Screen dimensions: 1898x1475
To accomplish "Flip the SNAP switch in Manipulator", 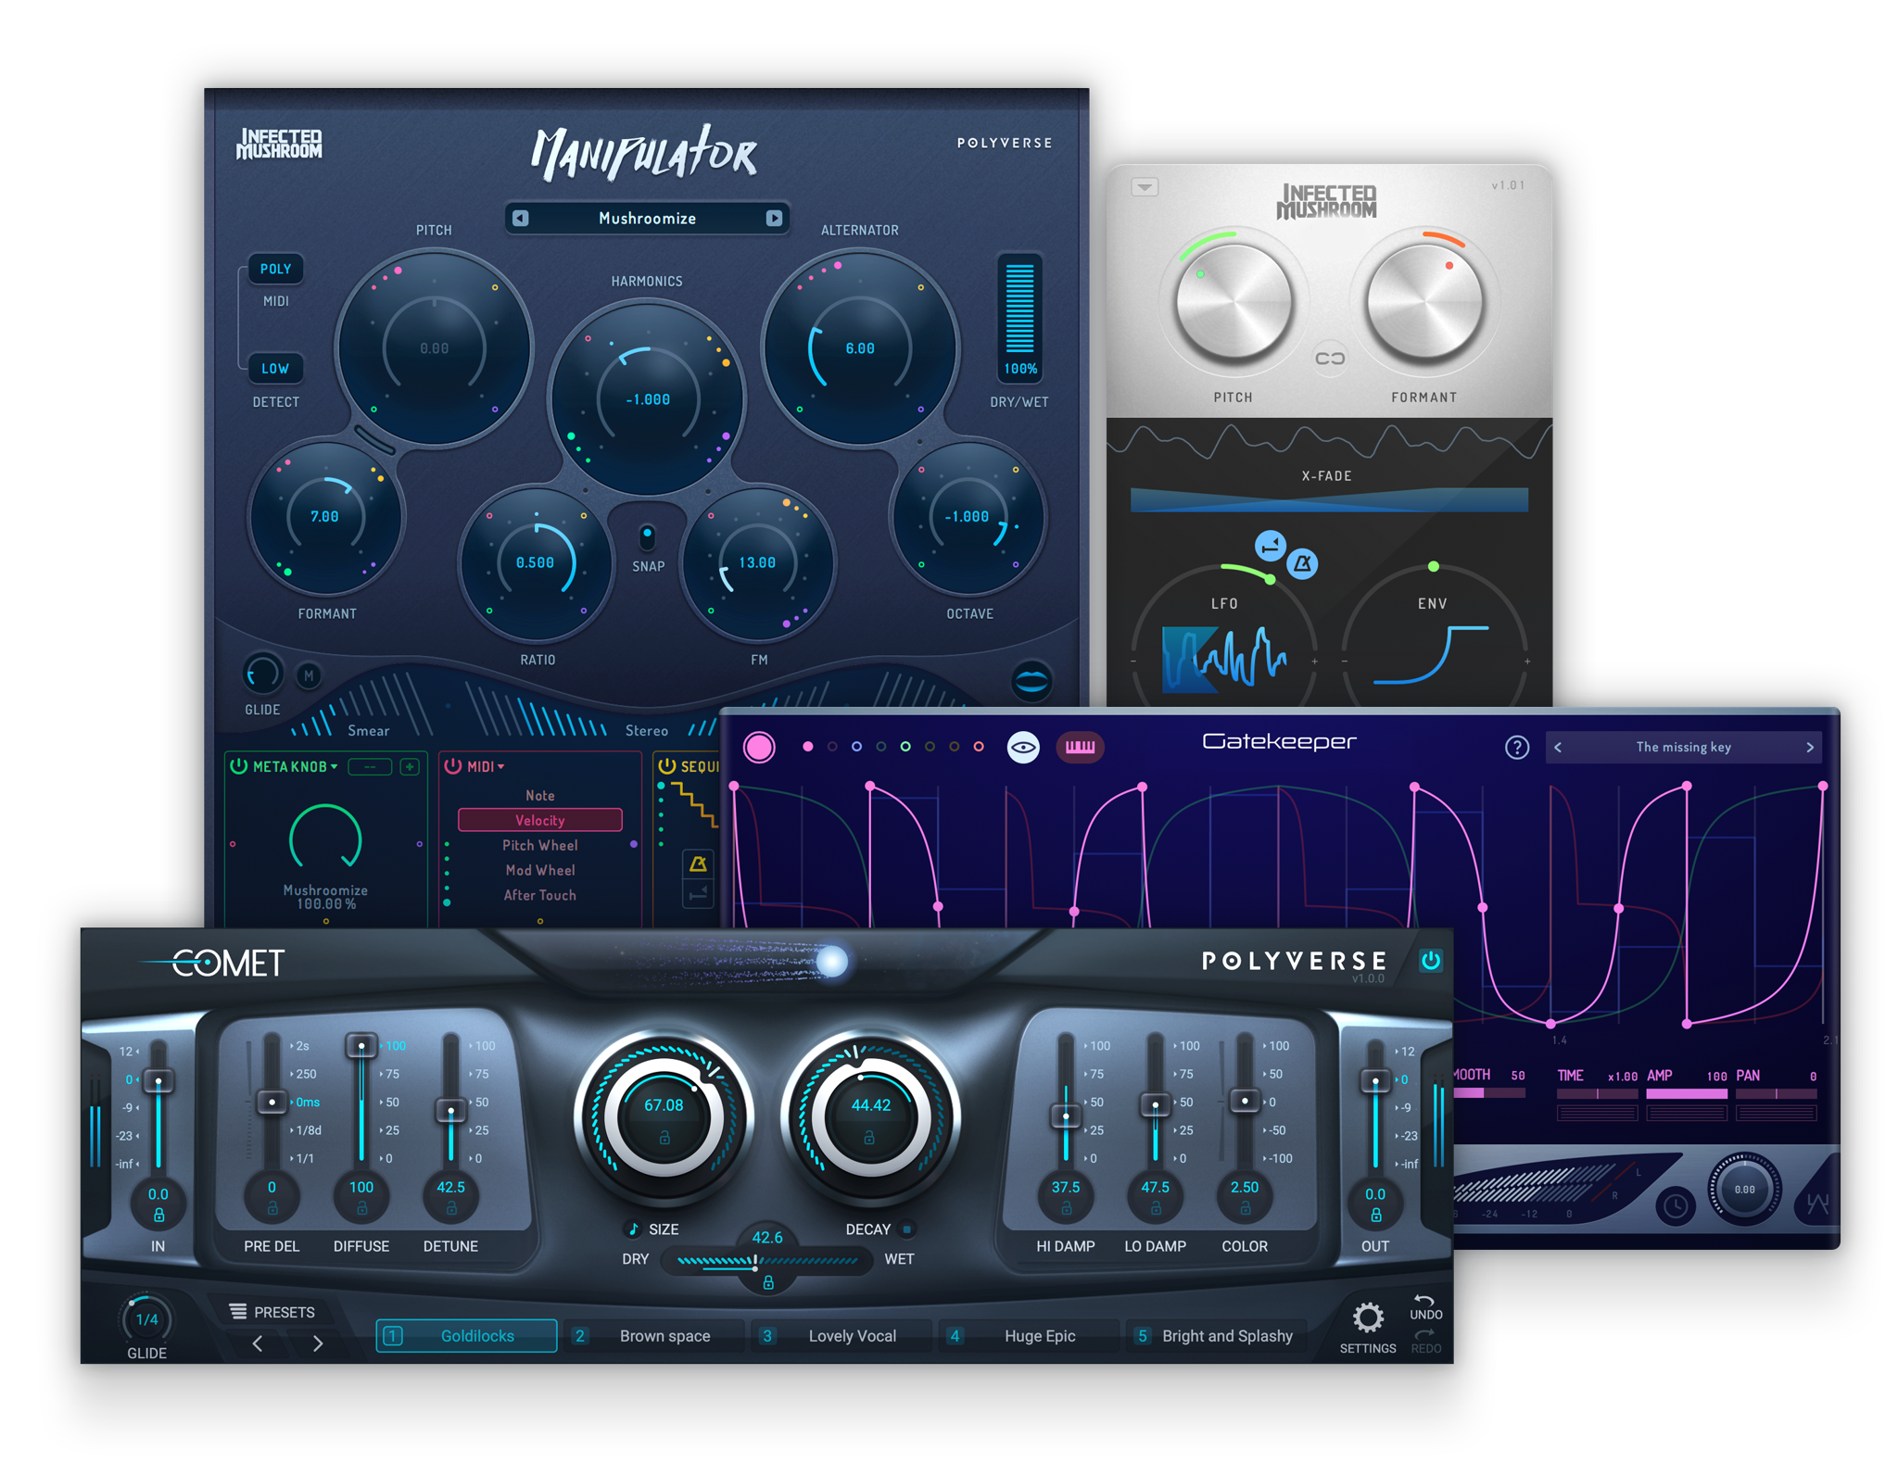I will (647, 536).
